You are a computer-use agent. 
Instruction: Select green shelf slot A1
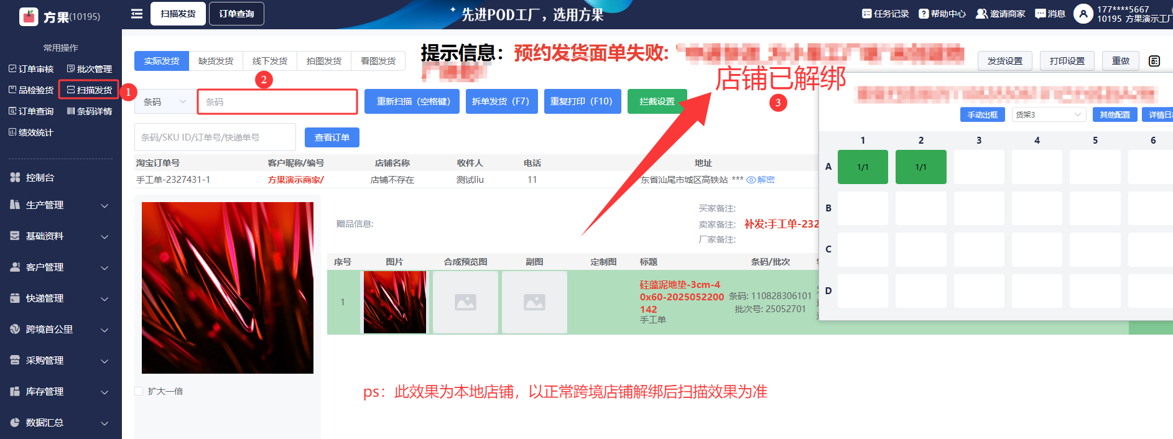click(x=863, y=167)
